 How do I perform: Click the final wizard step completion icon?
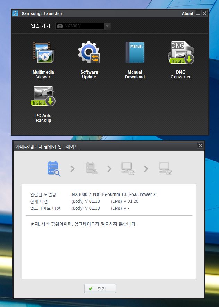(165, 168)
